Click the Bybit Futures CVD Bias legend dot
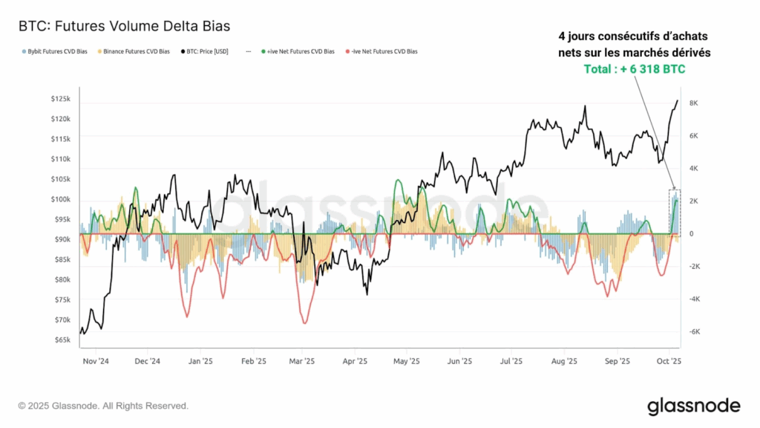 (24, 52)
